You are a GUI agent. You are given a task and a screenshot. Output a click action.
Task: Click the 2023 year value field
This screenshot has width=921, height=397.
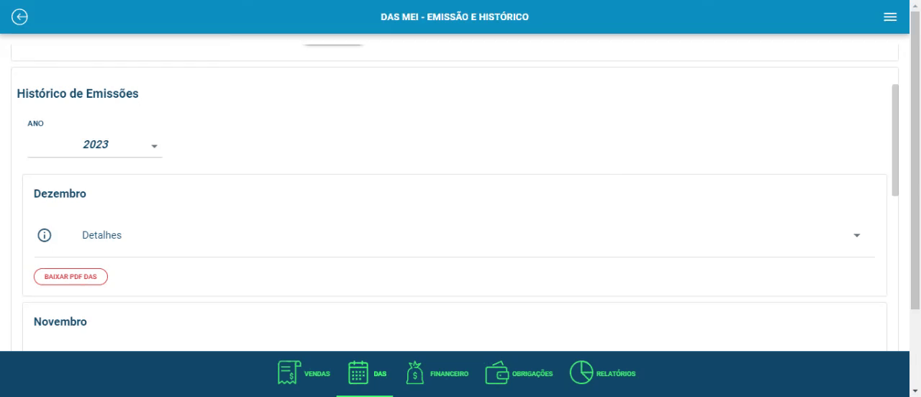tap(96, 145)
